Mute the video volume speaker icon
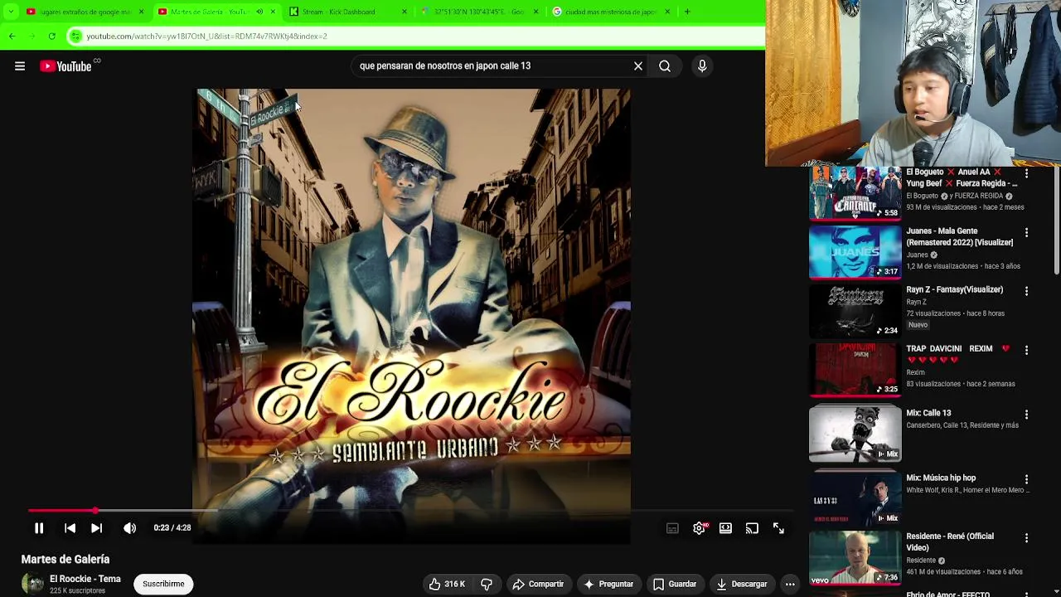Screen dimensions: 1061x597 130,528
